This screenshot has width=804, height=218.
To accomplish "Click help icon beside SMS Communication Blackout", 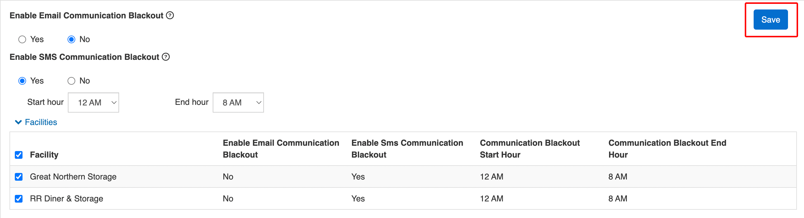I will click(166, 57).
